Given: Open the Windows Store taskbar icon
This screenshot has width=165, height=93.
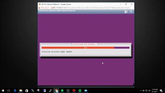Looking at the screenshot, I should point(27,91).
